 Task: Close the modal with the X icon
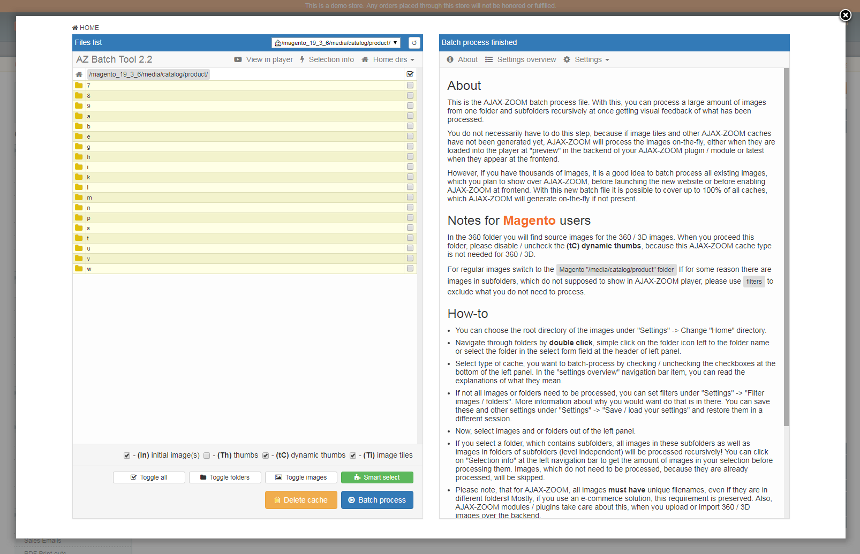[x=845, y=15]
